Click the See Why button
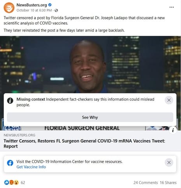The width and height of the screenshot is (181, 188). click(x=90, y=117)
